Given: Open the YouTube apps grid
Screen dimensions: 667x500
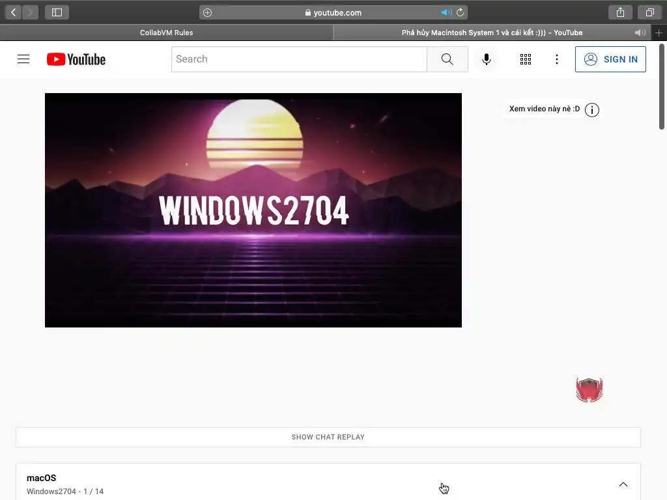Looking at the screenshot, I should point(526,59).
